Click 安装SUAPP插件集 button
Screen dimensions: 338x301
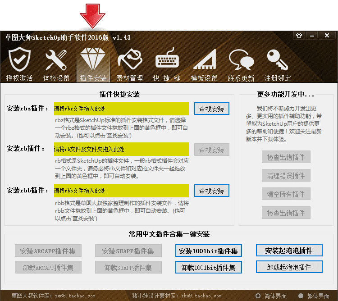coord(128,251)
